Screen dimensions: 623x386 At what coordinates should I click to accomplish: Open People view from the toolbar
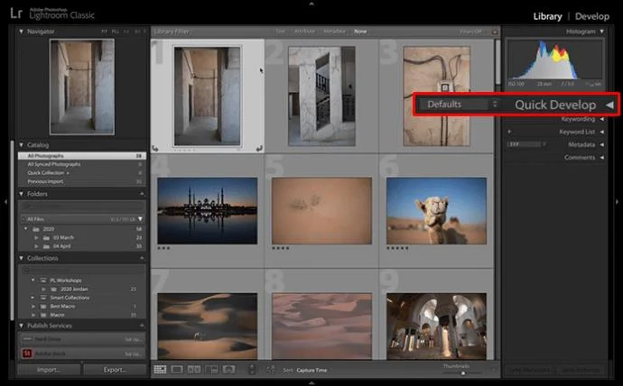click(x=229, y=370)
